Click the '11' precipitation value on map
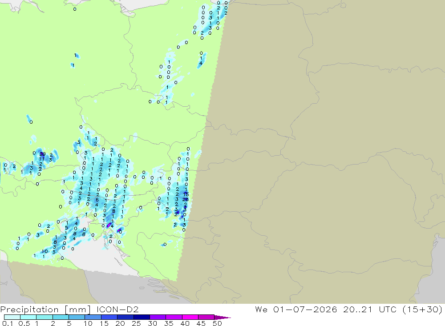 [x=41, y=159]
